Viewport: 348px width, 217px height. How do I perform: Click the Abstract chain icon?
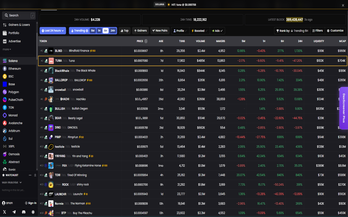pos(5,162)
